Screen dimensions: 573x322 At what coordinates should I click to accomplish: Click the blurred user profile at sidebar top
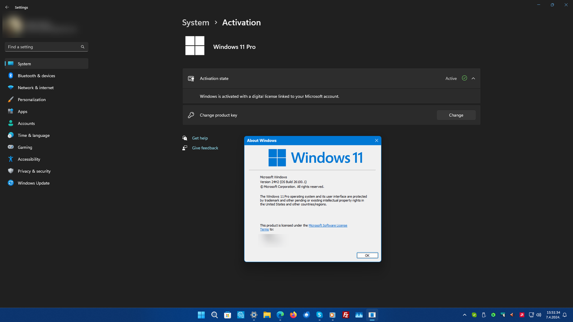40,25
